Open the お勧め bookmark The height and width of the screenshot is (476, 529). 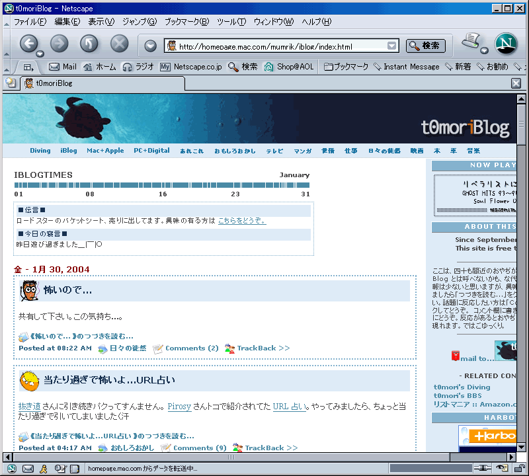tap(492, 67)
